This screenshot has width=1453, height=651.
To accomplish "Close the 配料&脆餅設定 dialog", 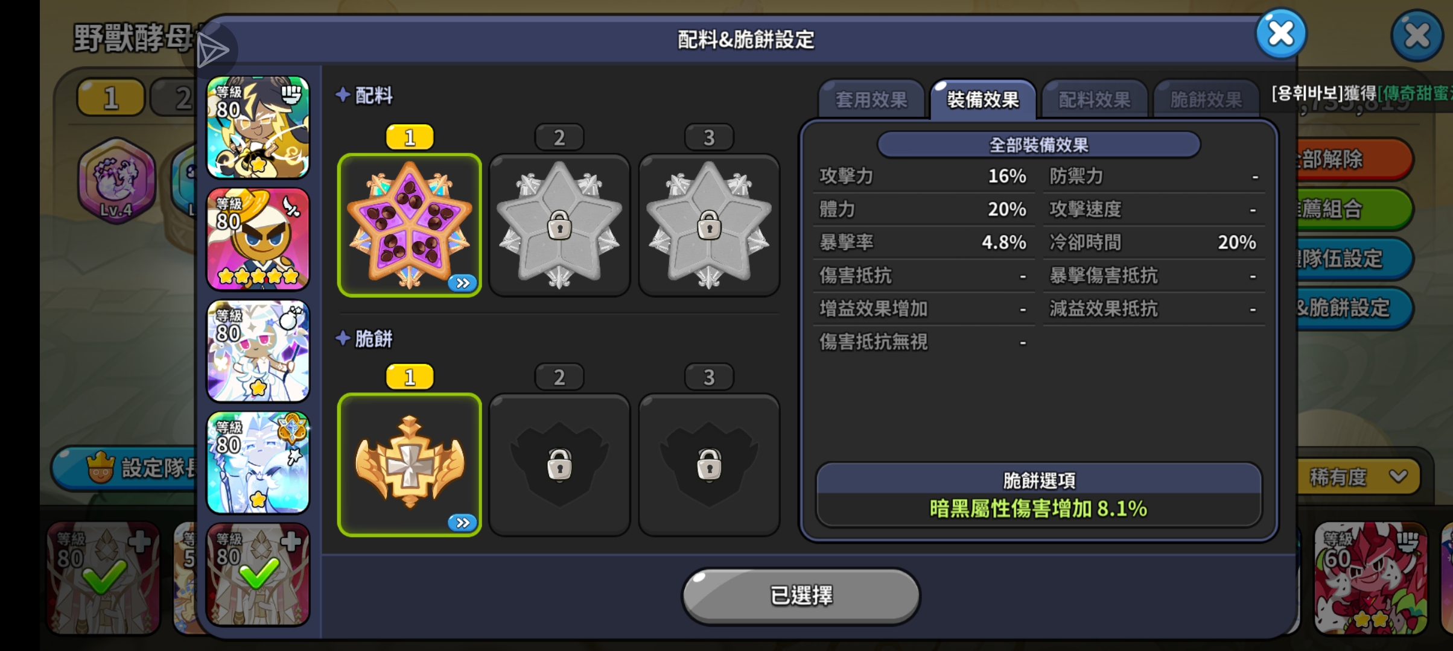I will pyautogui.click(x=1281, y=34).
